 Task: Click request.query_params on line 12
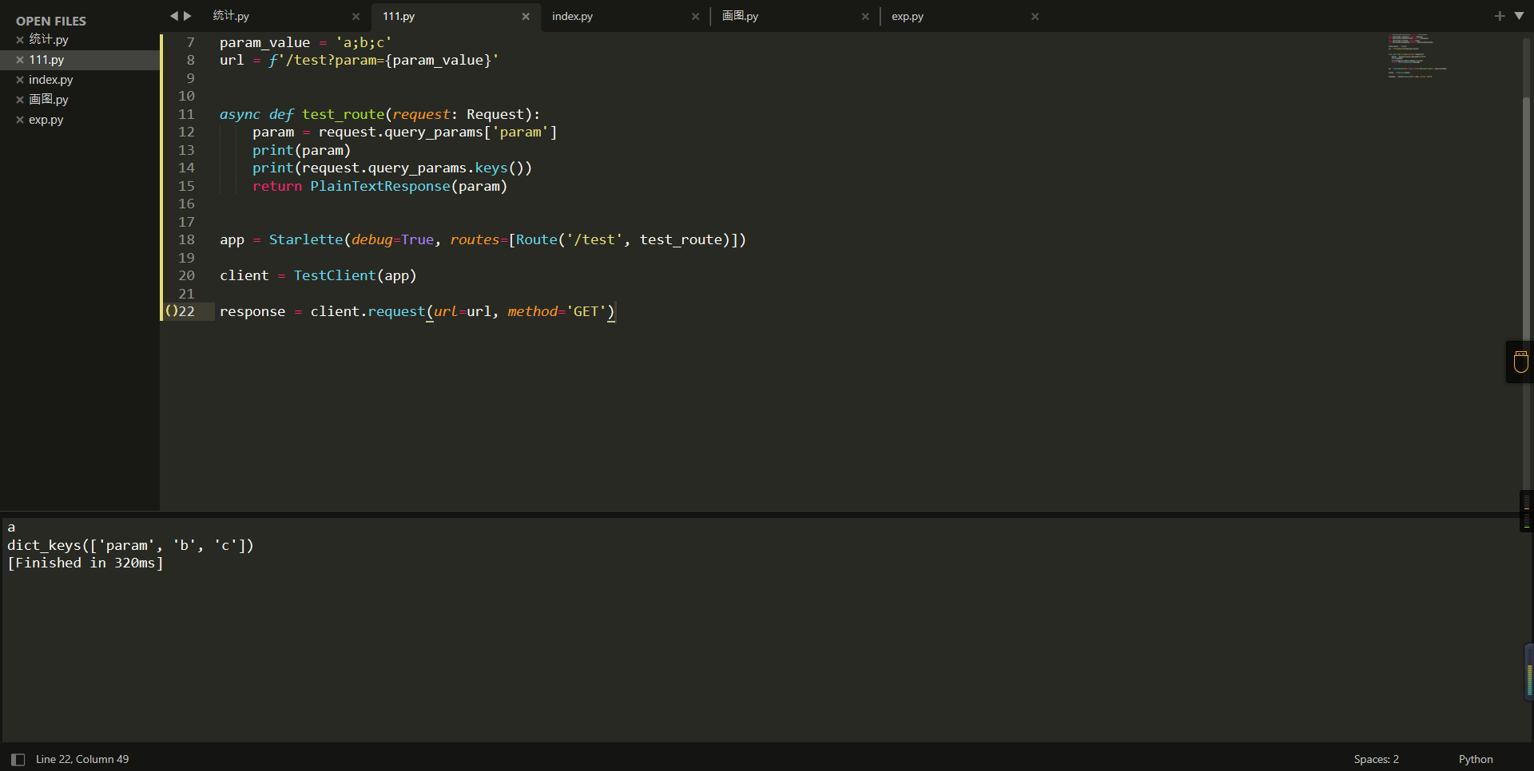tap(401, 132)
